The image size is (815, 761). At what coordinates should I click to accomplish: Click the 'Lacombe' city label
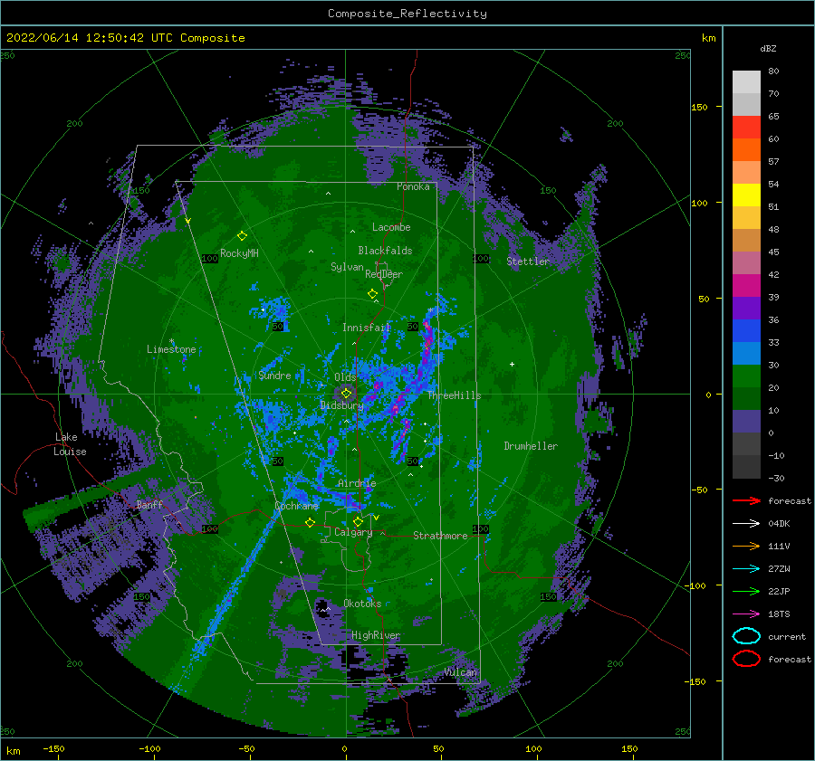[x=391, y=227]
